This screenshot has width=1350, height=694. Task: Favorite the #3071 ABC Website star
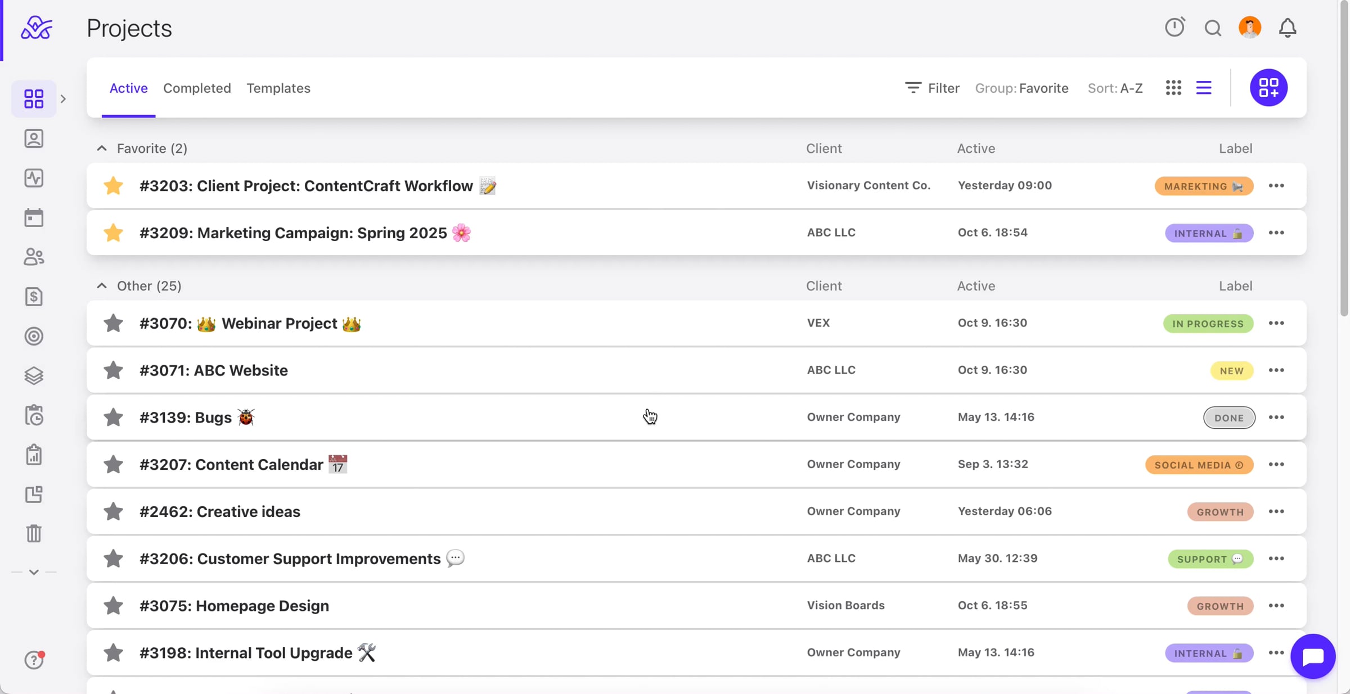pyautogui.click(x=113, y=370)
